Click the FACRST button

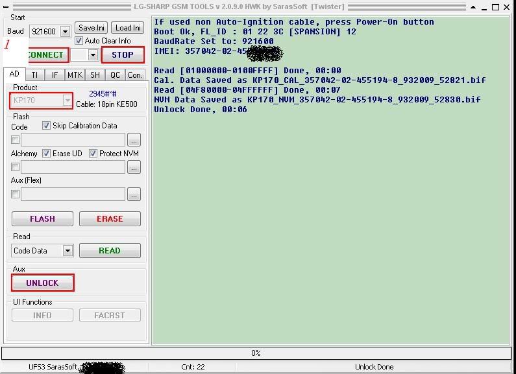[110, 316]
